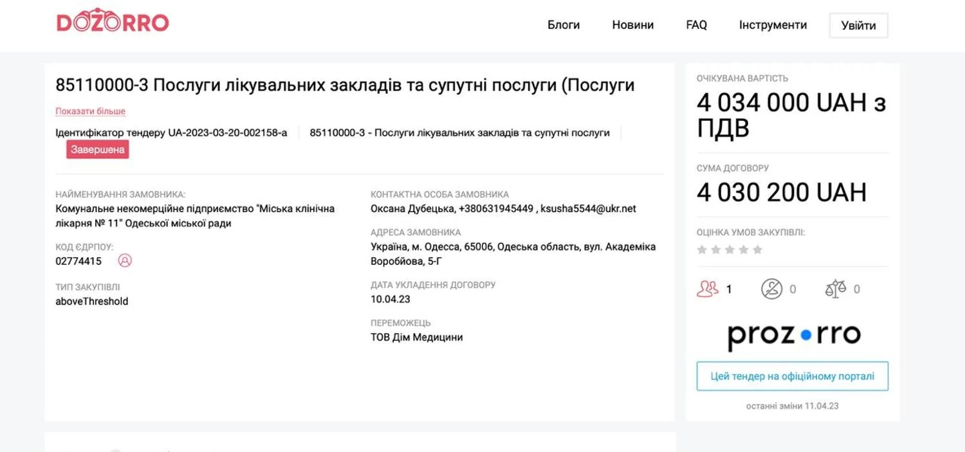Open "Цей тендер на офіційному порталі"
This screenshot has height=452, width=965.
(x=792, y=376)
